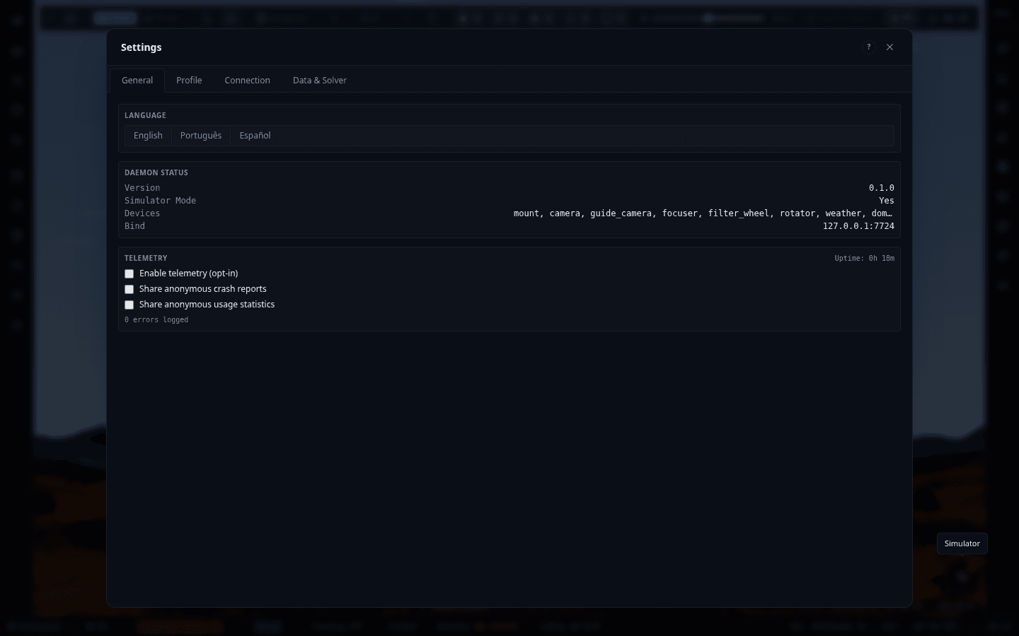
Task: Switch to the General tab
Action: (x=137, y=81)
